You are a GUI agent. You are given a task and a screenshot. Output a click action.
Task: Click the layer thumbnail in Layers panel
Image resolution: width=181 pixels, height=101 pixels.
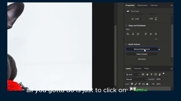(133, 89)
